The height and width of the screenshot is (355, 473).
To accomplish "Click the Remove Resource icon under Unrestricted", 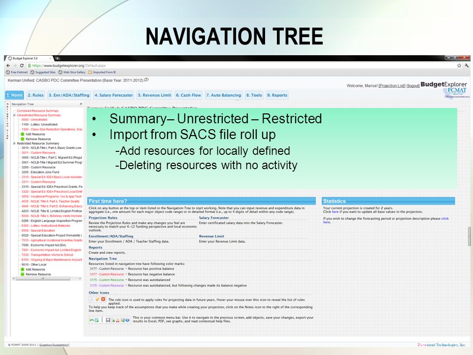I will (22, 139).
